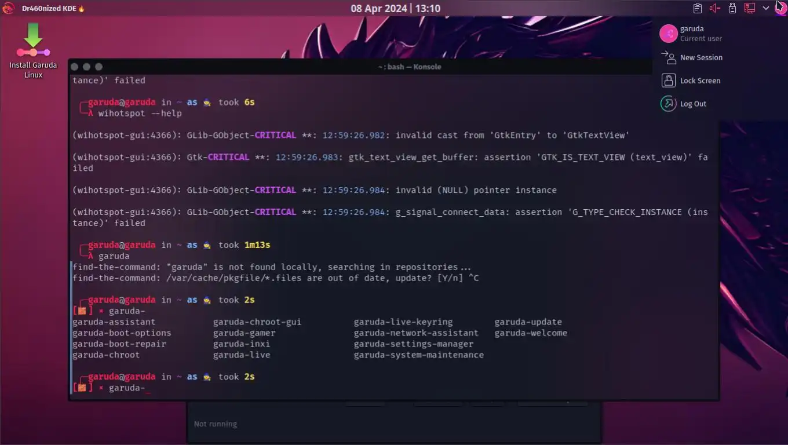This screenshot has height=445, width=788.
Task: Click the garuda-update completion
Action: (x=528, y=322)
